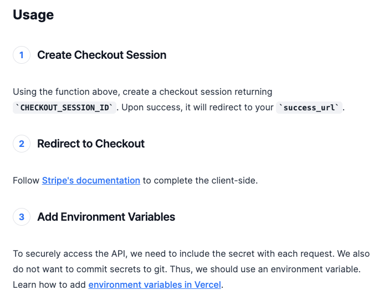Screen dimensions: 378x300
Task: Click the 'Learn how to add' text
Action: [x=49, y=284]
